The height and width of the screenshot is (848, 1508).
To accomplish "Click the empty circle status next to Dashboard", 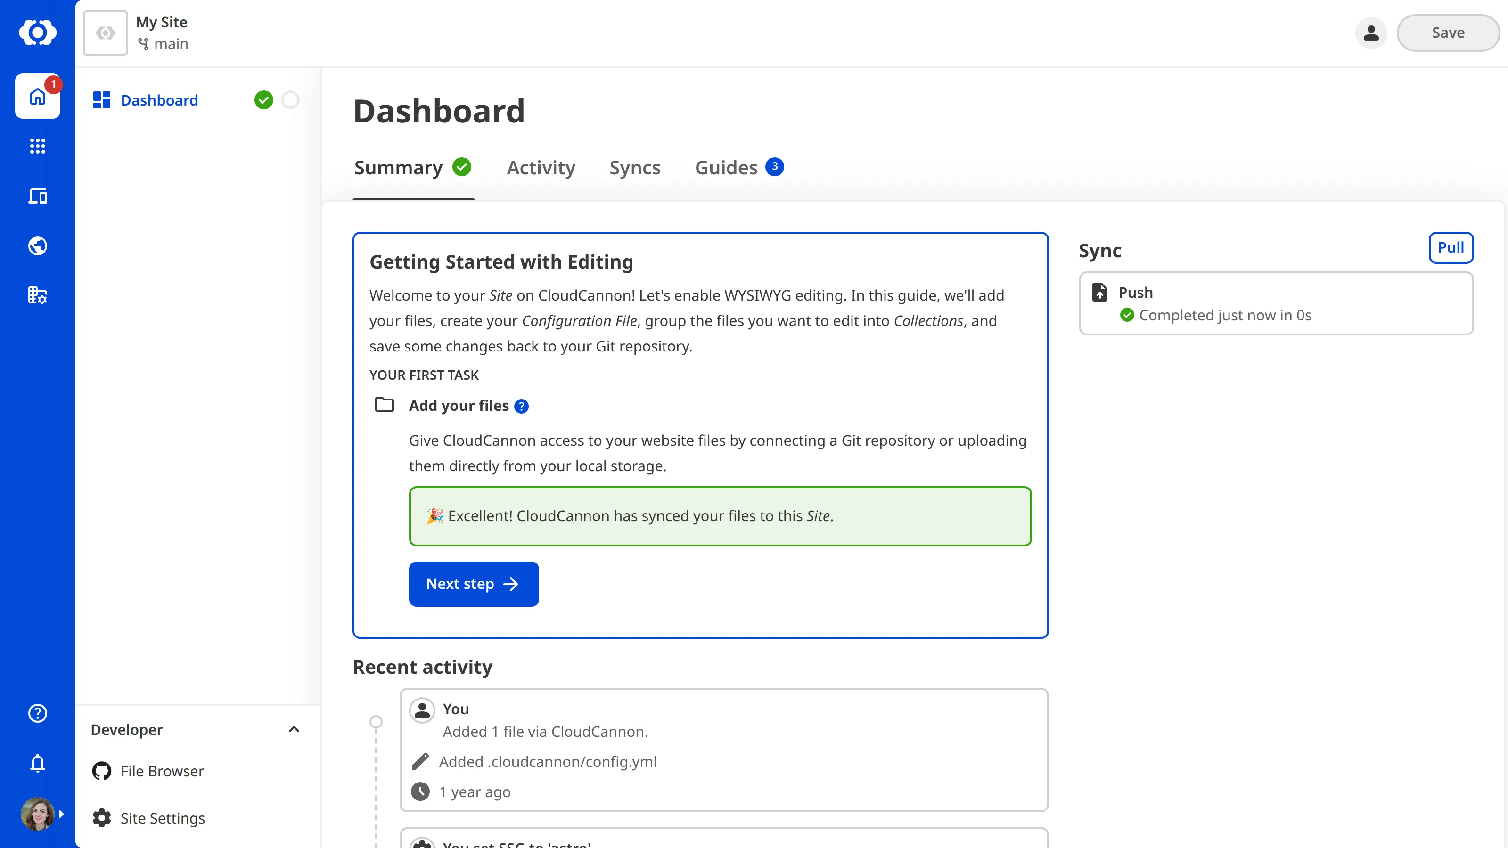I will coord(290,100).
